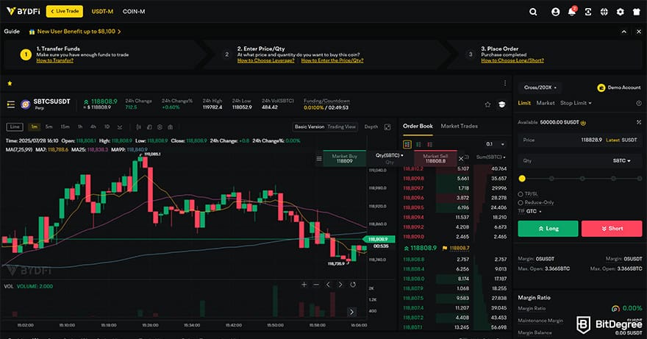
Task: Open the graduation cap tutorial icon
Action: tap(501, 104)
